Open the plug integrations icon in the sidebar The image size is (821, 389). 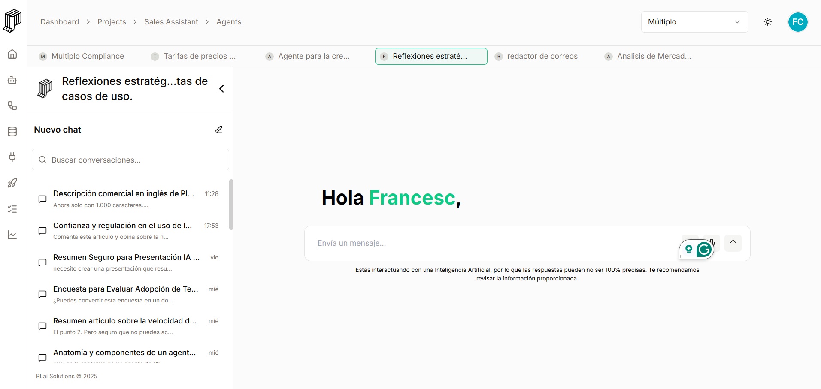point(12,157)
